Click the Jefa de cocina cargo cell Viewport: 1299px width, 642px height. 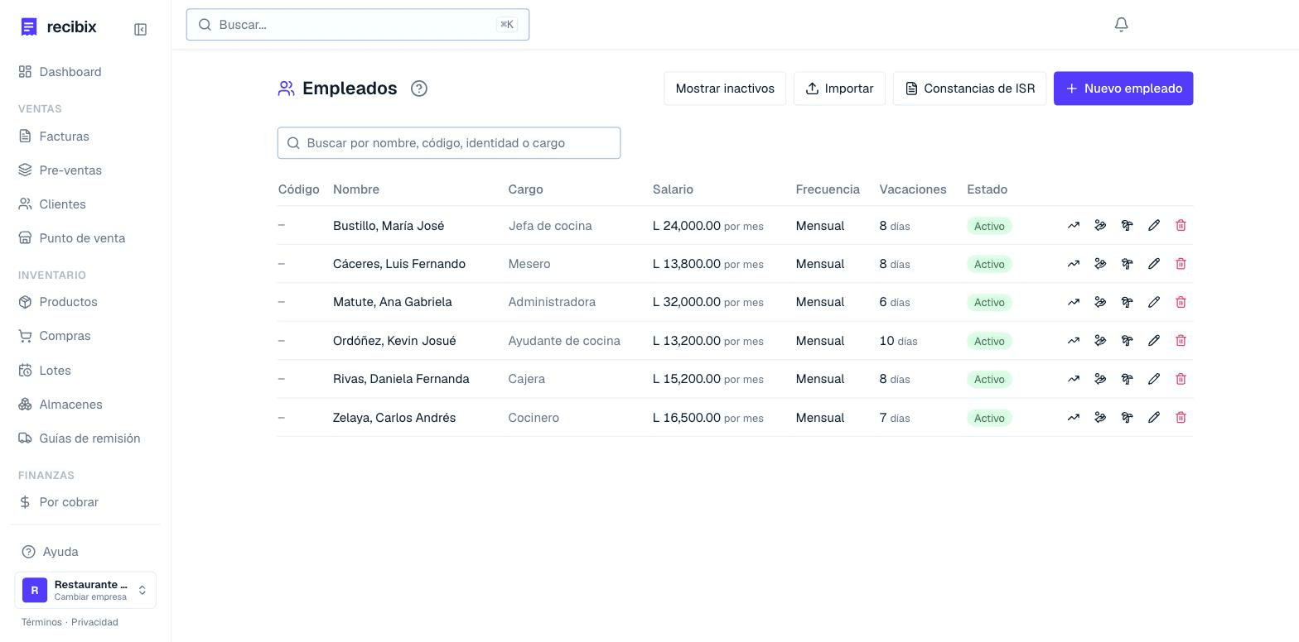pos(550,226)
